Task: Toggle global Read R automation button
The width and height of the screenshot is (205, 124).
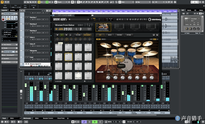Action: [47, 2]
